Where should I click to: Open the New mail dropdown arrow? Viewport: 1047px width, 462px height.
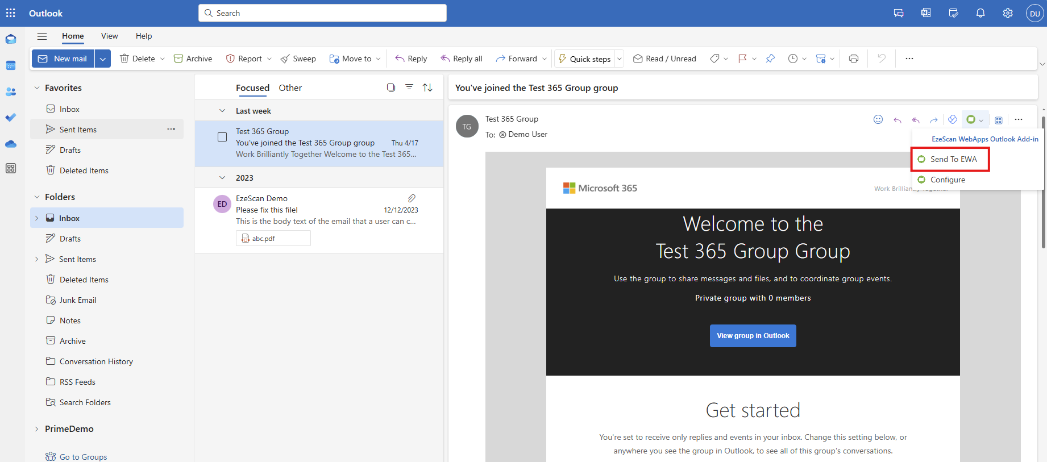[x=103, y=59]
